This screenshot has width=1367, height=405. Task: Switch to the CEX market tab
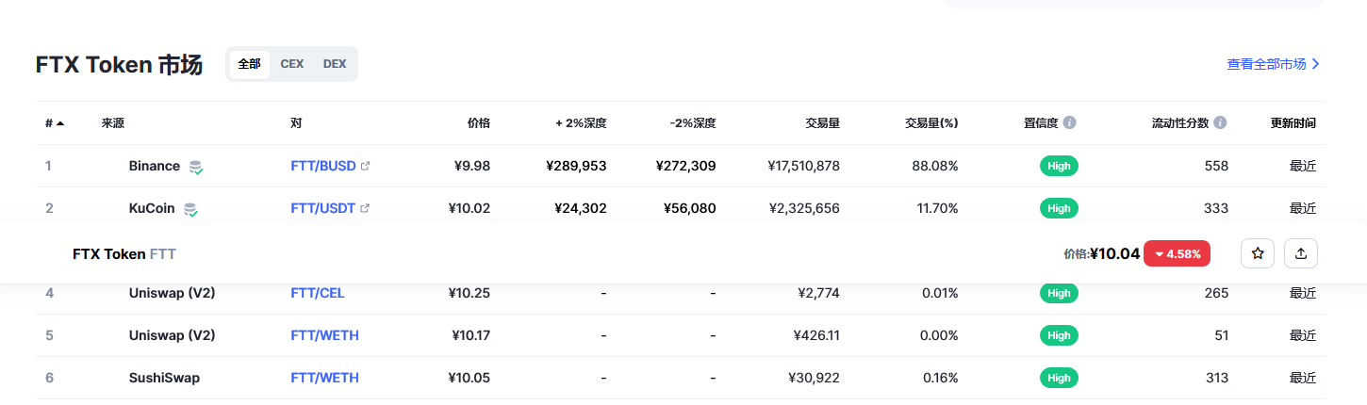tap(292, 64)
